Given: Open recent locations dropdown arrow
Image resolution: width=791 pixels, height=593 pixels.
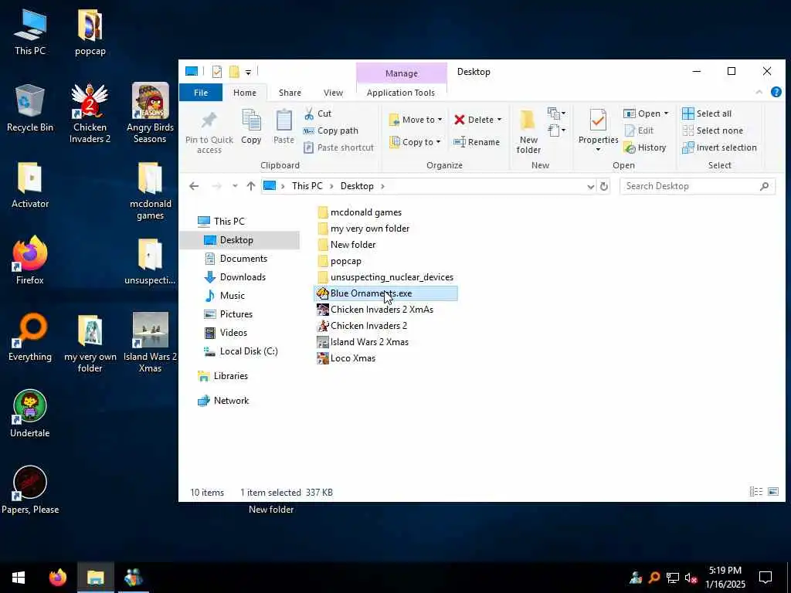Looking at the screenshot, I should point(235,186).
